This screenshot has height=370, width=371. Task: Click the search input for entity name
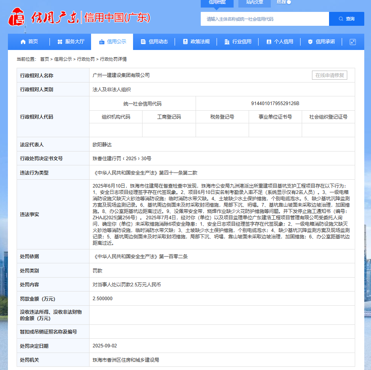(x=265, y=19)
